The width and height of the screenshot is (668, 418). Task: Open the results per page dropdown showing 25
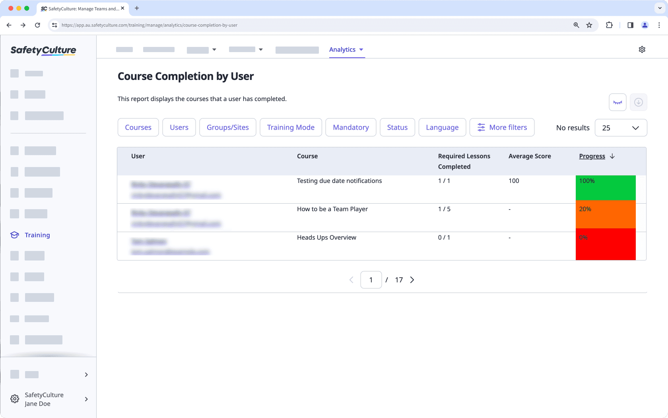tap(621, 128)
